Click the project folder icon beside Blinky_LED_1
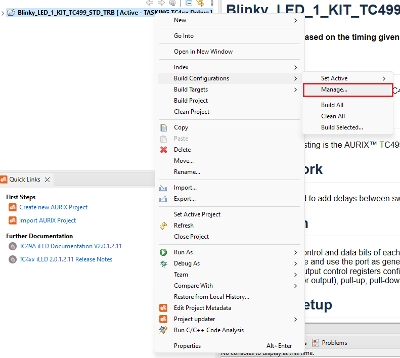Image resolution: width=400 pixels, height=358 pixels. point(11,13)
